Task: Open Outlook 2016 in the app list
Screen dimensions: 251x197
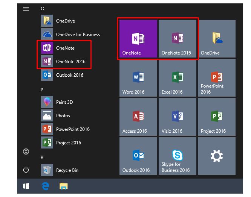Action: click(62, 75)
